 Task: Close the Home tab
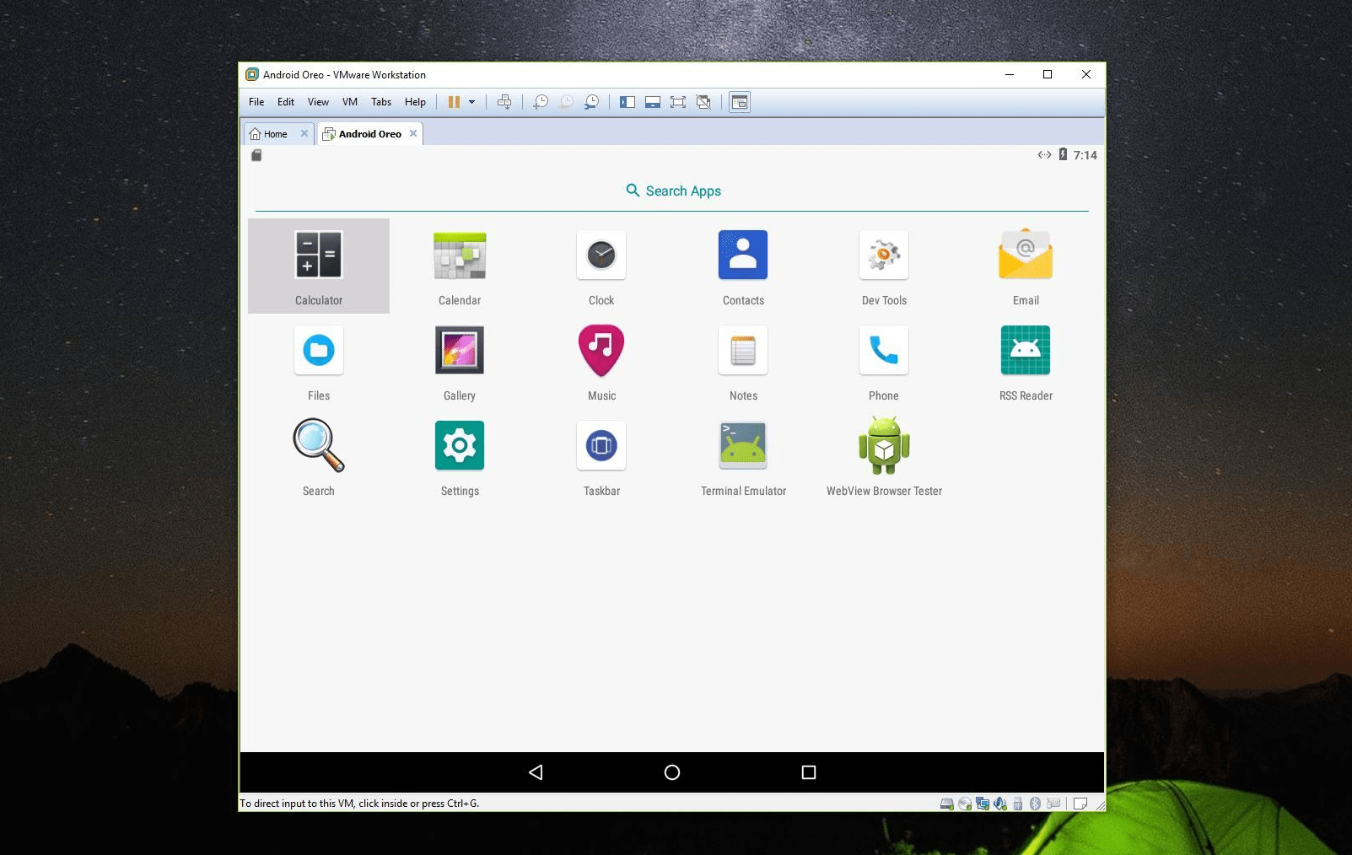click(x=304, y=133)
